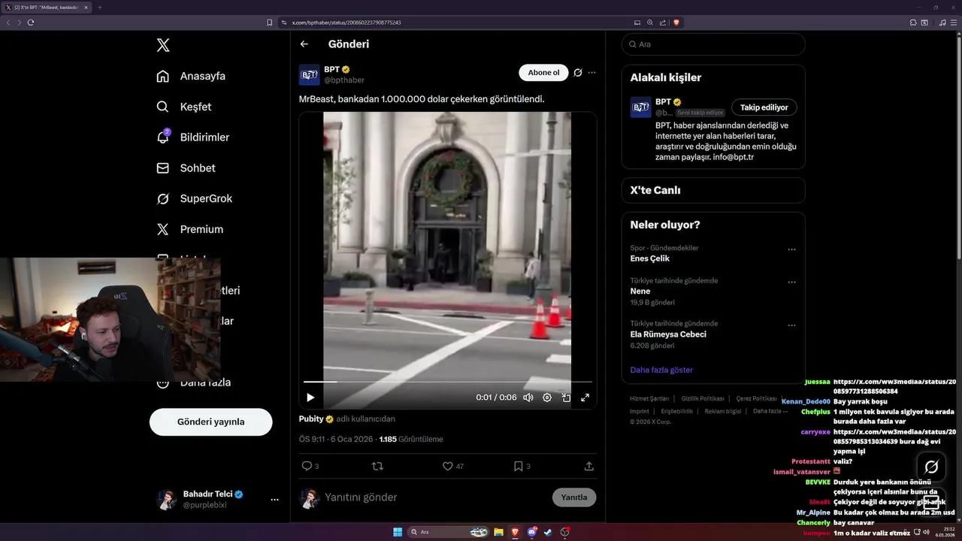Viewport: 962px width, 541px height.
Task: Open a new browser tab
Action: (x=99, y=8)
